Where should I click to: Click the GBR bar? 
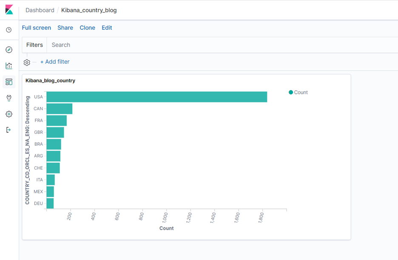tap(55, 133)
